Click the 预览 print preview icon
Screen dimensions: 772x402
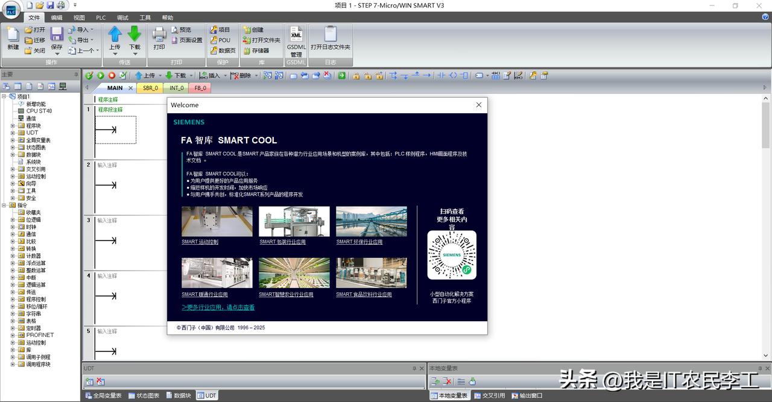pyautogui.click(x=175, y=30)
